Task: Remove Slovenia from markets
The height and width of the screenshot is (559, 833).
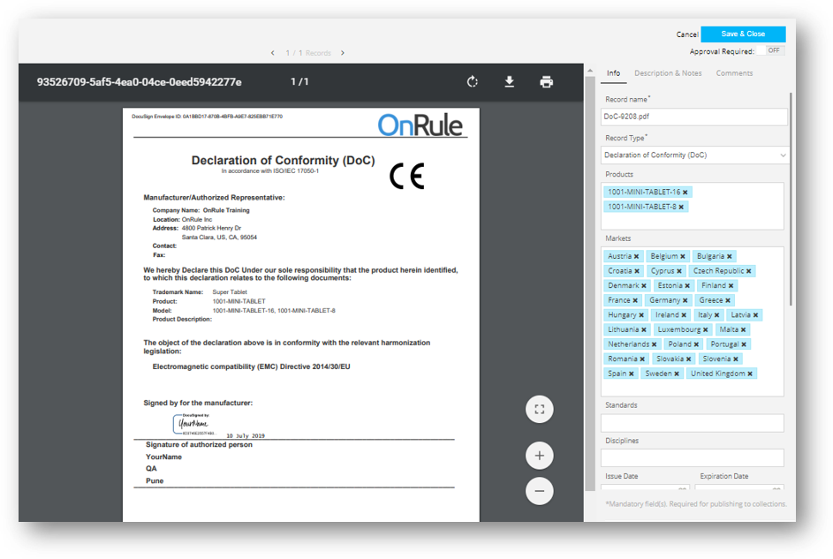Action: point(736,359)
